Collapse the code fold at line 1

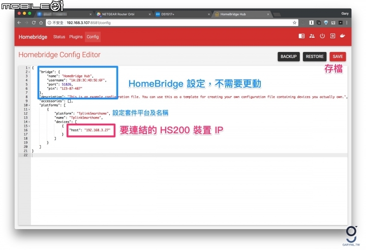point(29,68)
